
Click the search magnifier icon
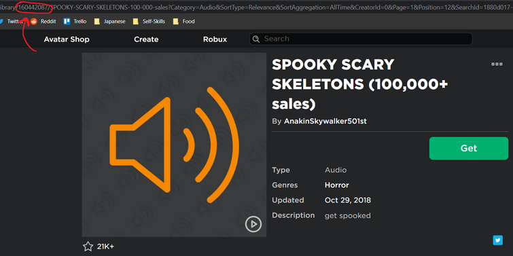coord(256,39)
